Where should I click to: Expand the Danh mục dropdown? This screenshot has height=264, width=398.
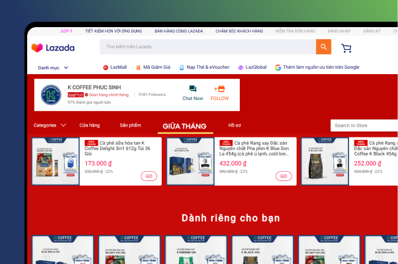53,68
